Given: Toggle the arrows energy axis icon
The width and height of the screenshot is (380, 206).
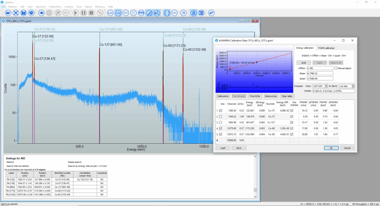Looking at the screenshot, I should (157, 13).
